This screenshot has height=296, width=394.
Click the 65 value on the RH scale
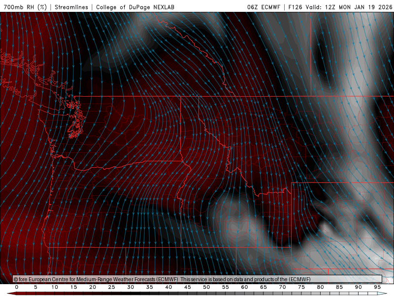click(263, 287)
